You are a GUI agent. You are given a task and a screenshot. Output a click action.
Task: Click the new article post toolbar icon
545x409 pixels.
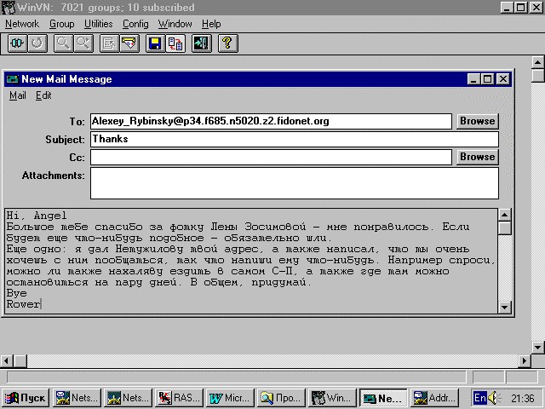click(x=109, y=43)
